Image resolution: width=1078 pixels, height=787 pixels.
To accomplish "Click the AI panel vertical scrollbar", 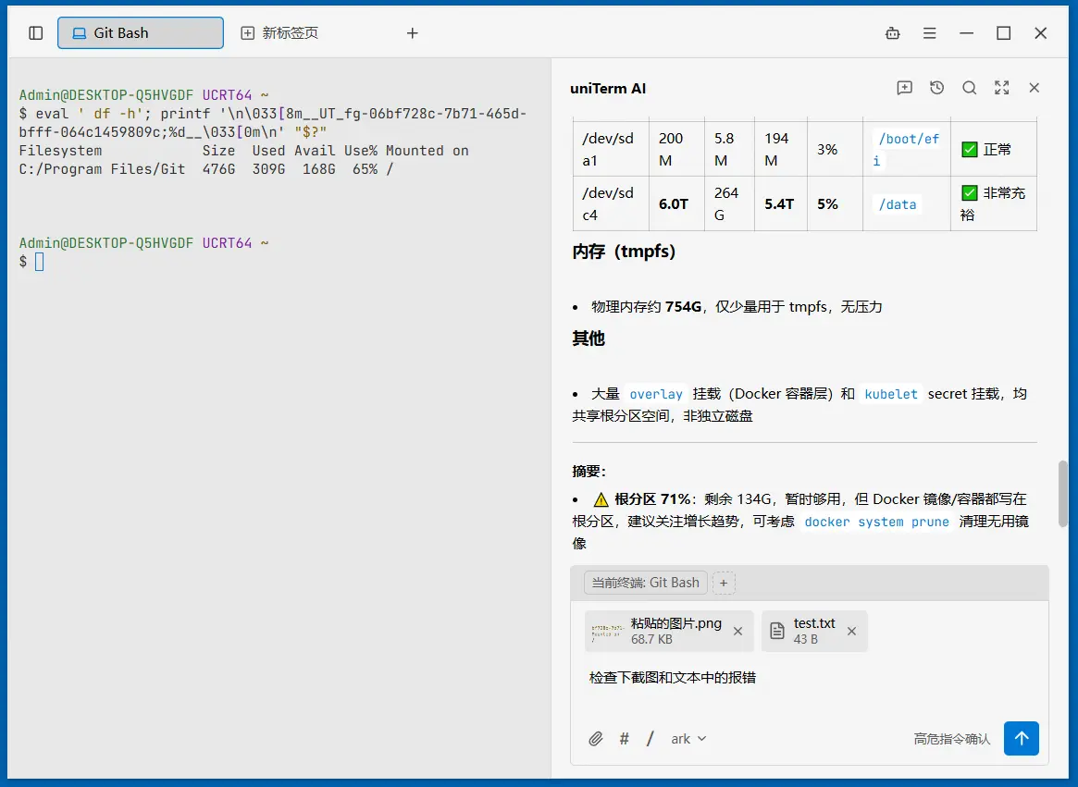I will pyautogui.click(x=1063, y=494).
